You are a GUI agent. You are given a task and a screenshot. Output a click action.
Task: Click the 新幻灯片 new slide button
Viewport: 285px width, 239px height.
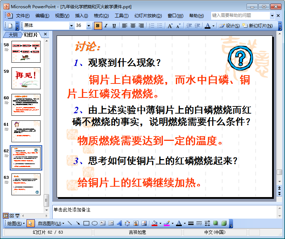[257, 26]
